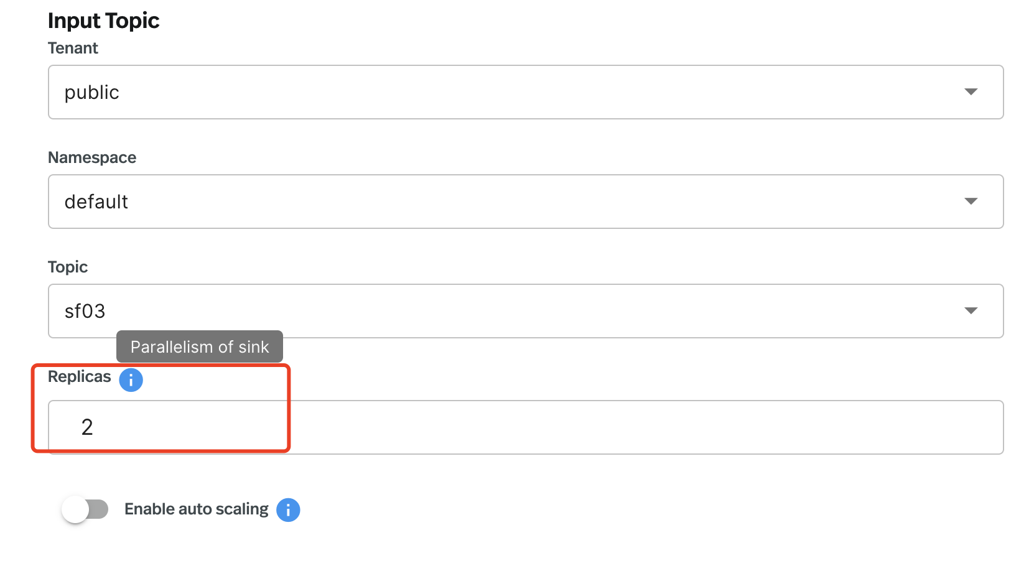Click the blue info circle next to Replicas
Screen dimensions: 1034x576
tap(131, 380)
